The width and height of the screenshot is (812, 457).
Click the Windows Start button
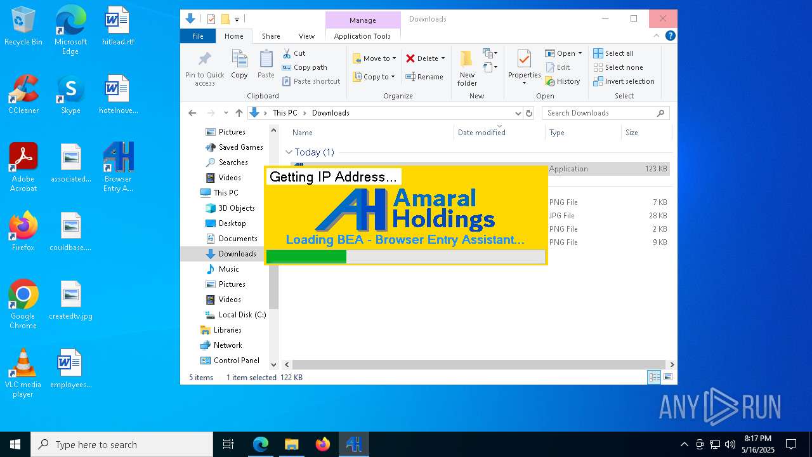click(15, 444)
